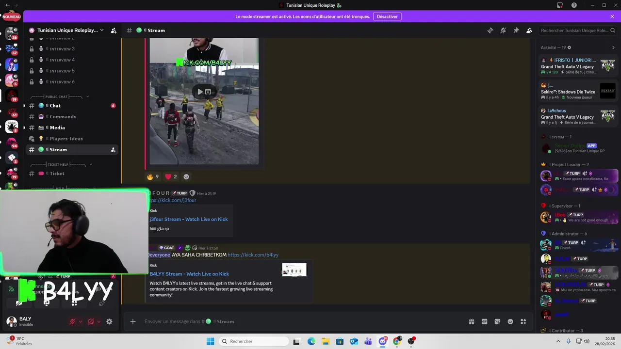Click the Désactiver streamer mode button

click(x=387, y=16)
